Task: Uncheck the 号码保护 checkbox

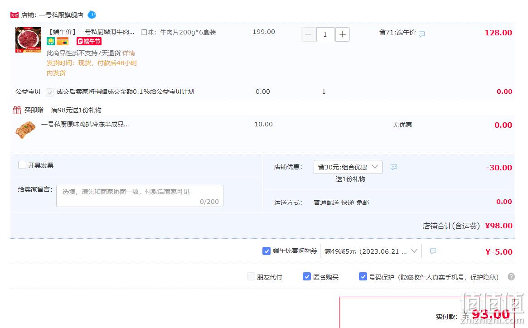Action: pos(363,276)
